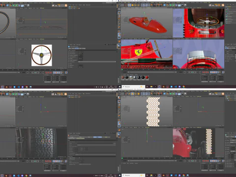Open the first coordinate dropdown in car body window
Screen dimensions: 236x177
click(x=205, y=82)
